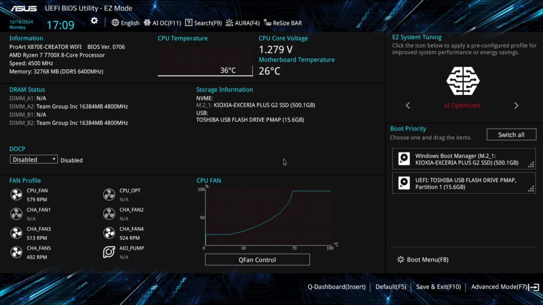
Task: Open Search(F9) from top bar
Action: (203, 23)
